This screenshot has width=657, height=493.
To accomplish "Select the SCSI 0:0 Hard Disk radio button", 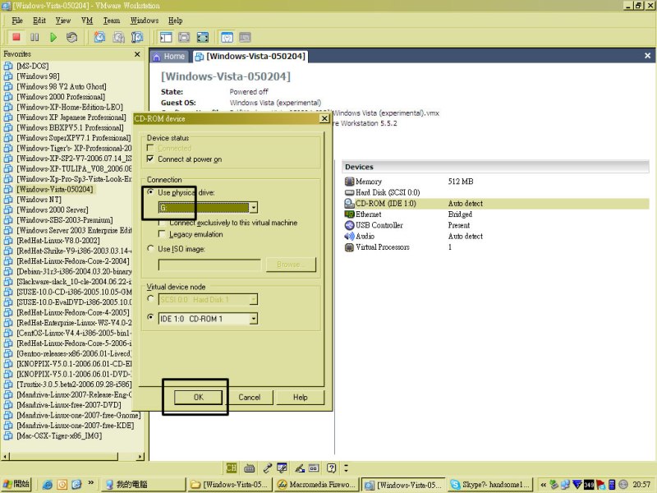I will [x=150, y=299].
